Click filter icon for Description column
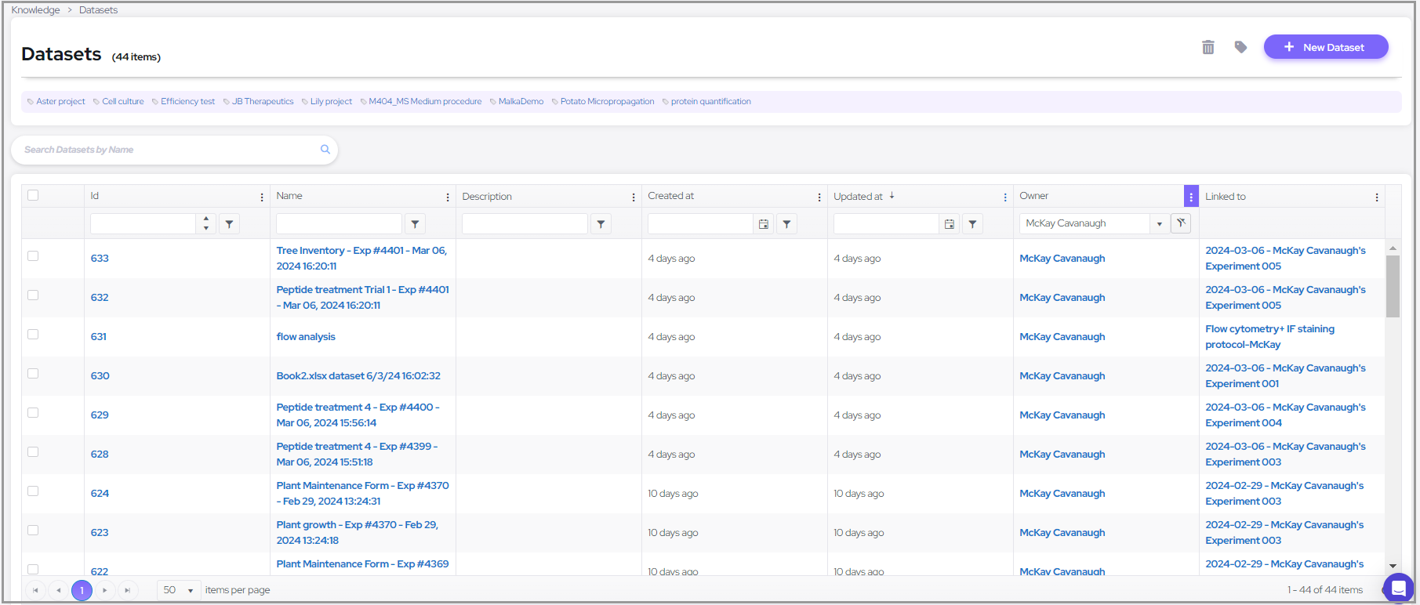Screen dimensions: 1420x605 pos(601,224)
